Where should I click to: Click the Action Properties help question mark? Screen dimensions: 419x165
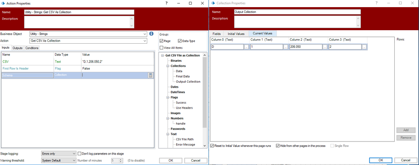click(166, 3)
